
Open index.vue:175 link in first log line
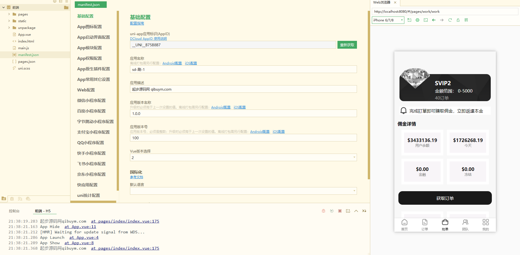[125, 221]
